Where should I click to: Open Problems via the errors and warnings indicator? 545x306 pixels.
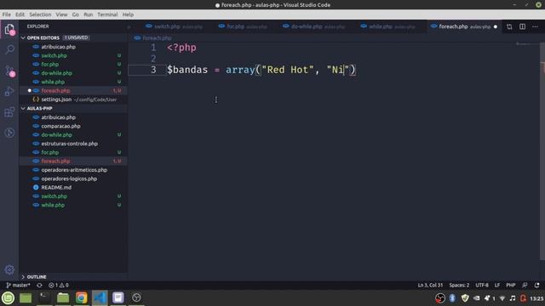click(x=59, y=286)
